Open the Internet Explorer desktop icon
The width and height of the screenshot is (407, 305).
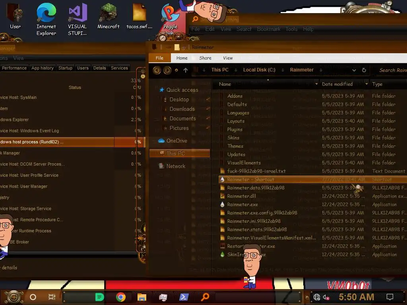[46, 19]
